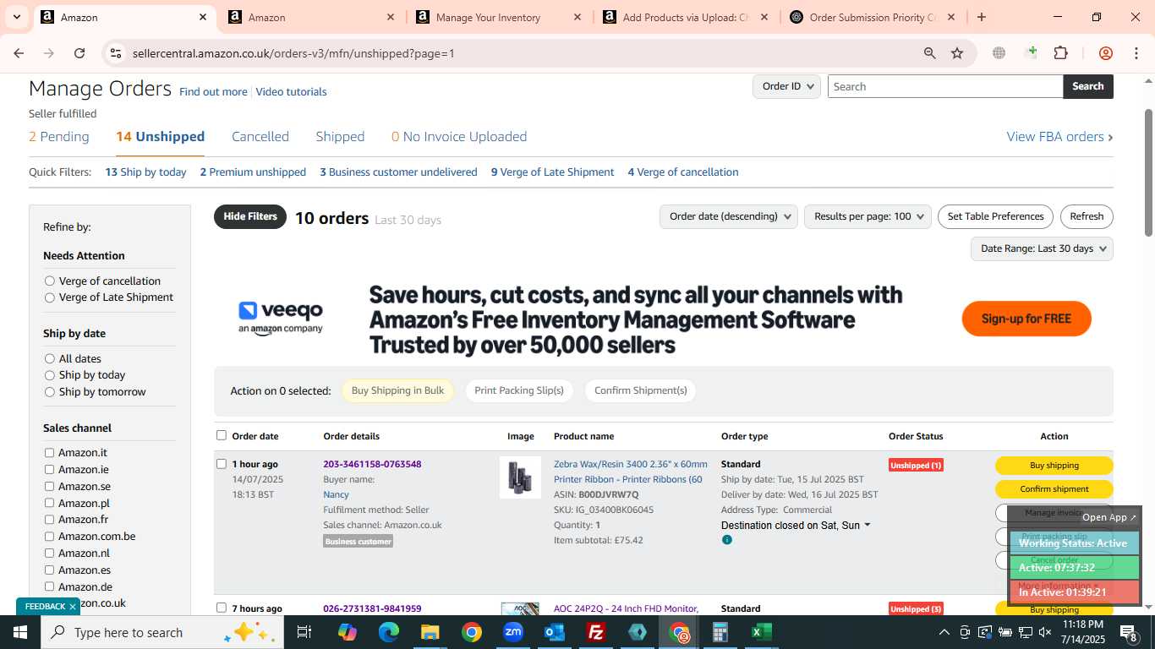Click the Refresh orders button
1155x649 pixels.
point(1087,216)
